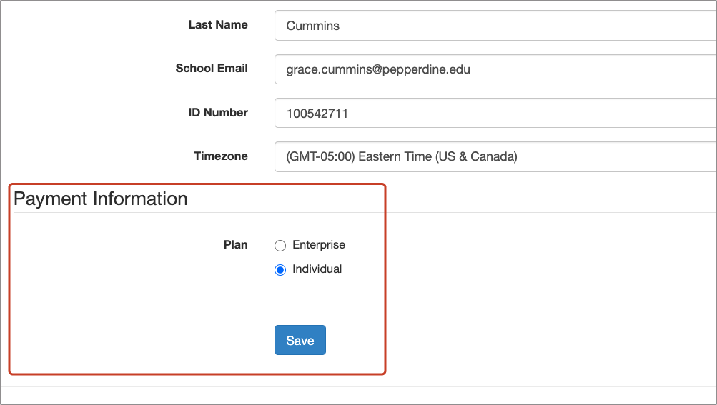
Task: Open the Timezone dropdown
Action: pyautogui.click(x=495, y=157)
